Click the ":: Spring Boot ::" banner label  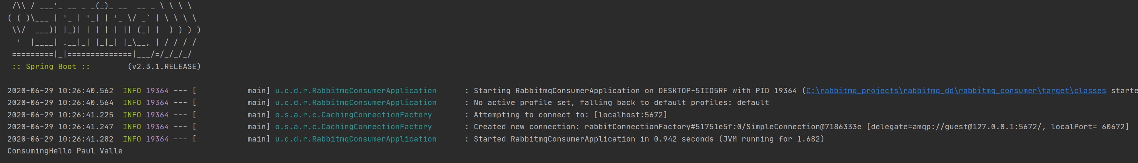coord(51,66)
